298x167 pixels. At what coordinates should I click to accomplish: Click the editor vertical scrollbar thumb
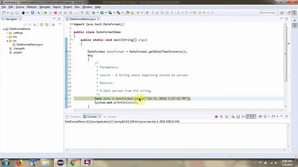285,54
